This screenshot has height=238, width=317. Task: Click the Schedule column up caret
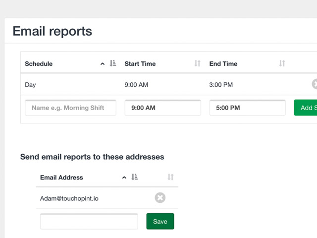tap(103, 64)
